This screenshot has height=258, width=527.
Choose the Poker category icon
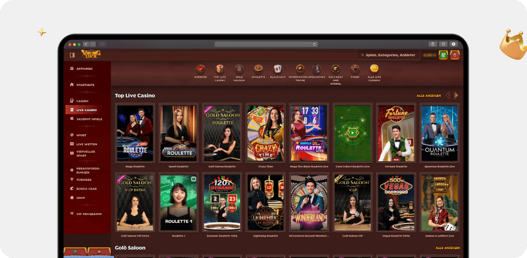[x=355, y=69]
